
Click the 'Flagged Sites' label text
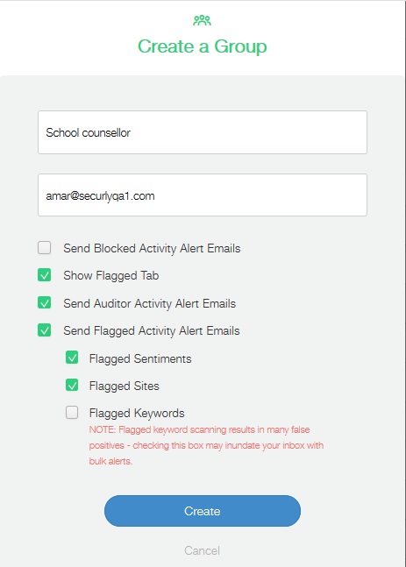coord(125,386)
